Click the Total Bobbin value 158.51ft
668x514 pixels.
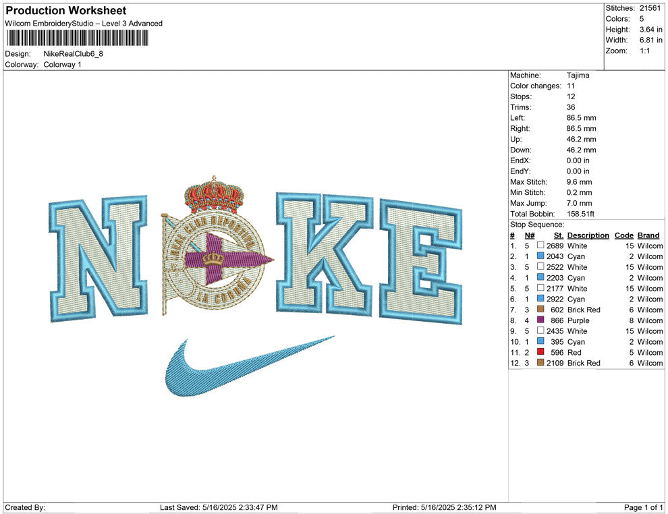click(581, 214)
